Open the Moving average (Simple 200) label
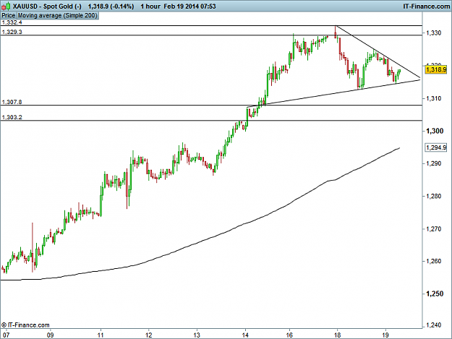This screenshot has height=339, width=452. tap(58, 16)
